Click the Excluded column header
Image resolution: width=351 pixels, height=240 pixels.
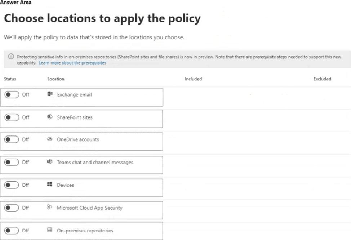pos(322,79)
